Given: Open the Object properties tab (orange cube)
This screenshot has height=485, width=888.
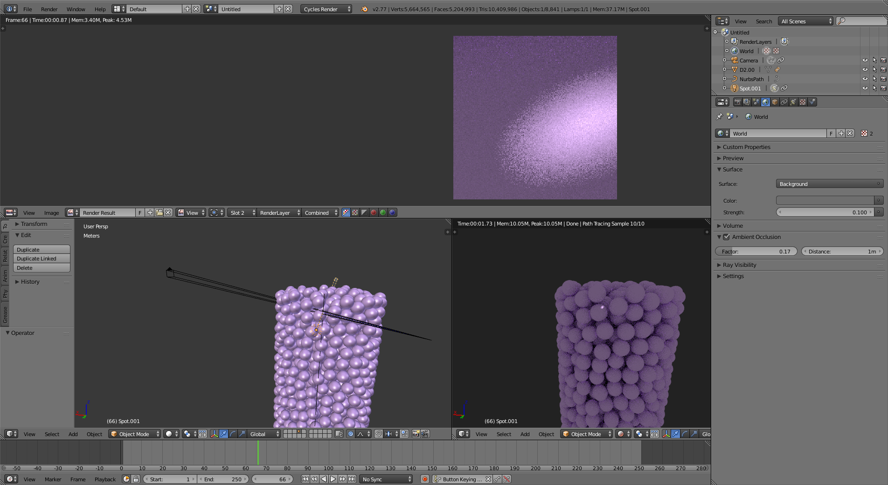Looking at the screenshot, I should [775, 102].
